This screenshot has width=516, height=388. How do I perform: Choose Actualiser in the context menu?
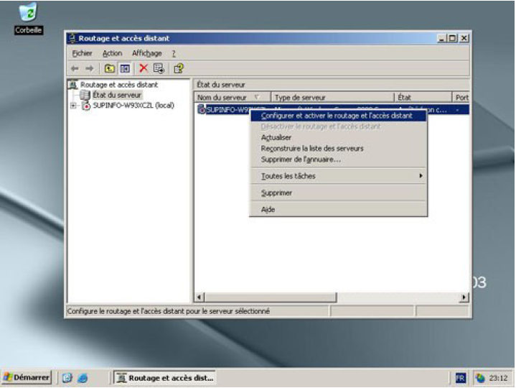click(x=338, y=137)
